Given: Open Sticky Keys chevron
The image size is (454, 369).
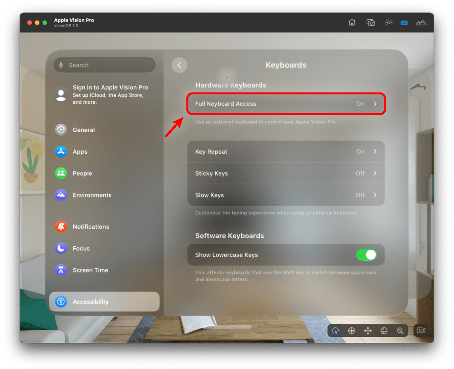Looking at the screenshot, I should 375,173.
